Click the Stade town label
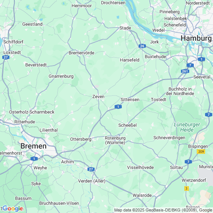The image size is (213, 213). (125, 28)
